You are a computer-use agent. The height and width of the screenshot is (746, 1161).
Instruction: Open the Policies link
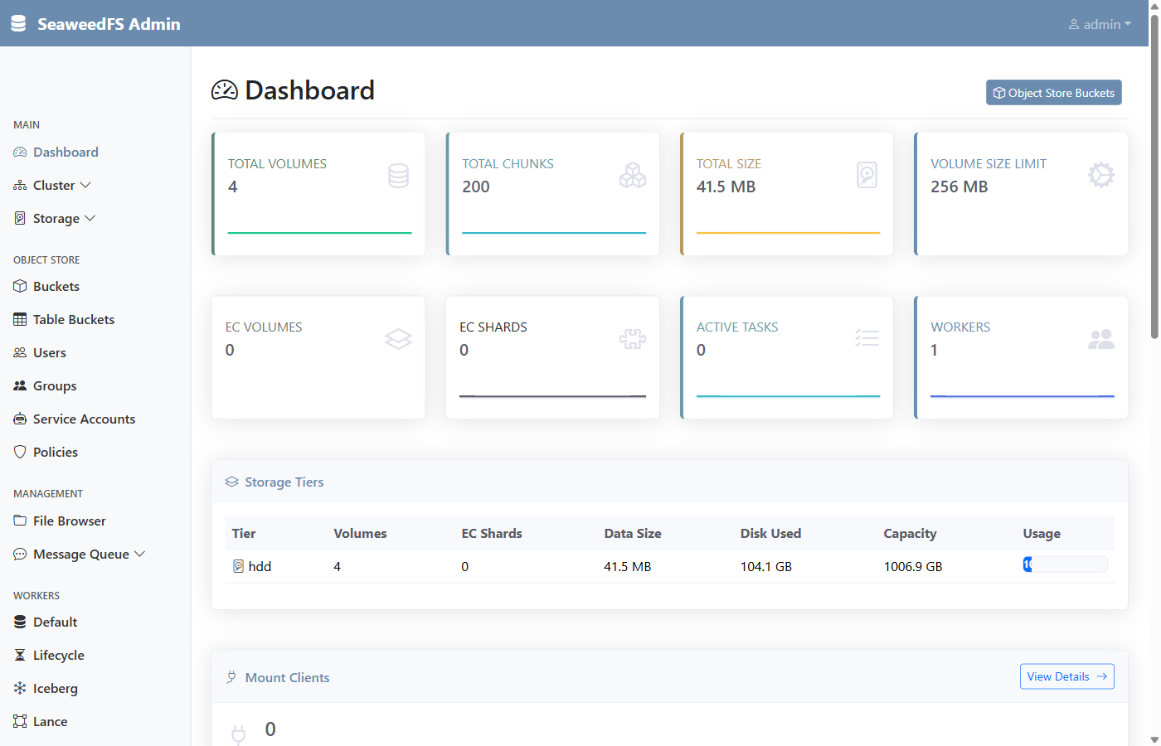pyautogui.click(x=95, y=453)
